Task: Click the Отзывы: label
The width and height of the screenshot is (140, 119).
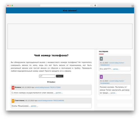Action: pos(51,82)
